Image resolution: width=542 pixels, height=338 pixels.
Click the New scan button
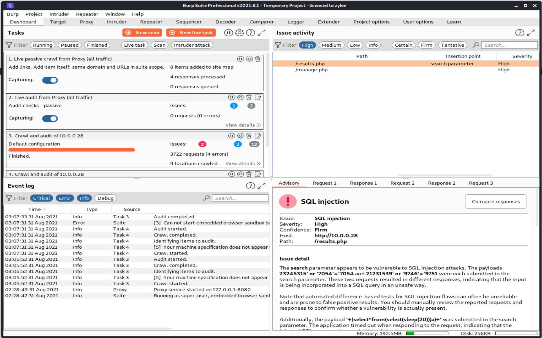[x=142, y=33]
